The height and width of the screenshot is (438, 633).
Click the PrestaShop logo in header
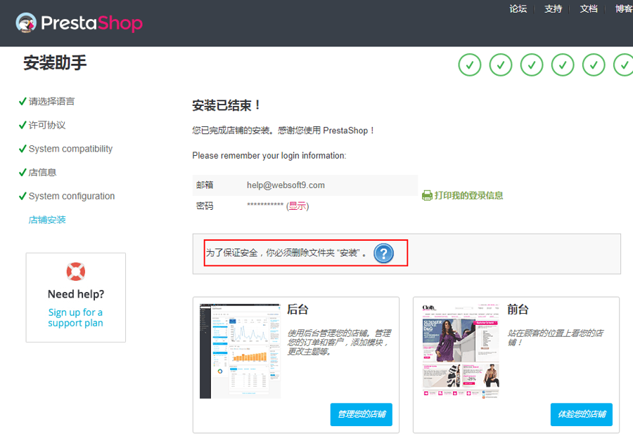click(79, 23)
